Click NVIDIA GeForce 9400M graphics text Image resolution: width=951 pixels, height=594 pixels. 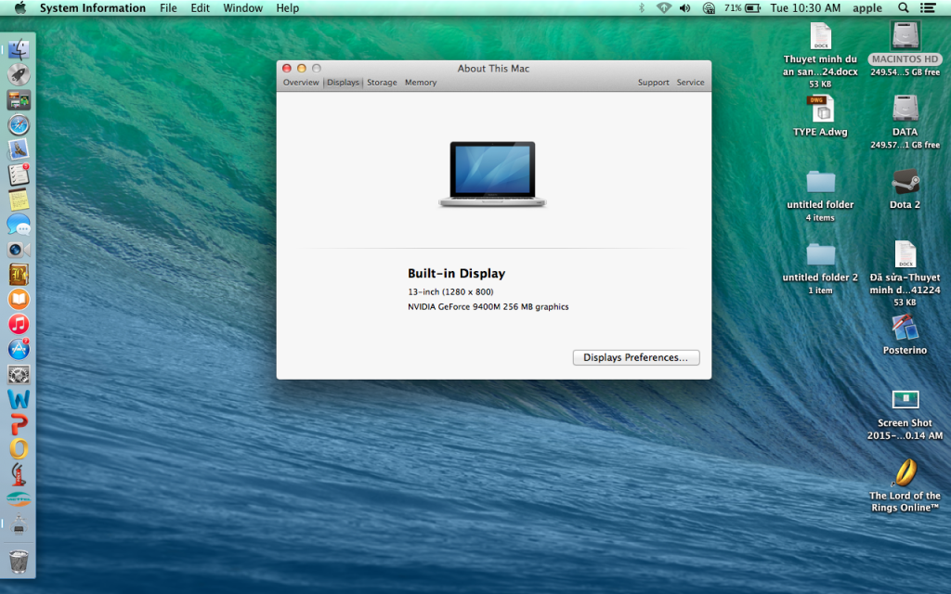(x=489, y=306)
